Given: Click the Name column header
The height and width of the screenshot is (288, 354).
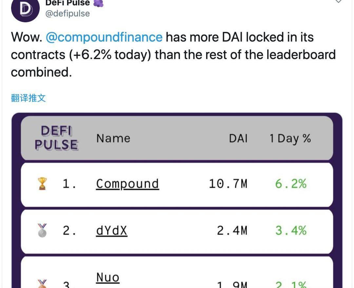Looking at the screenshot, I should 113,138.
